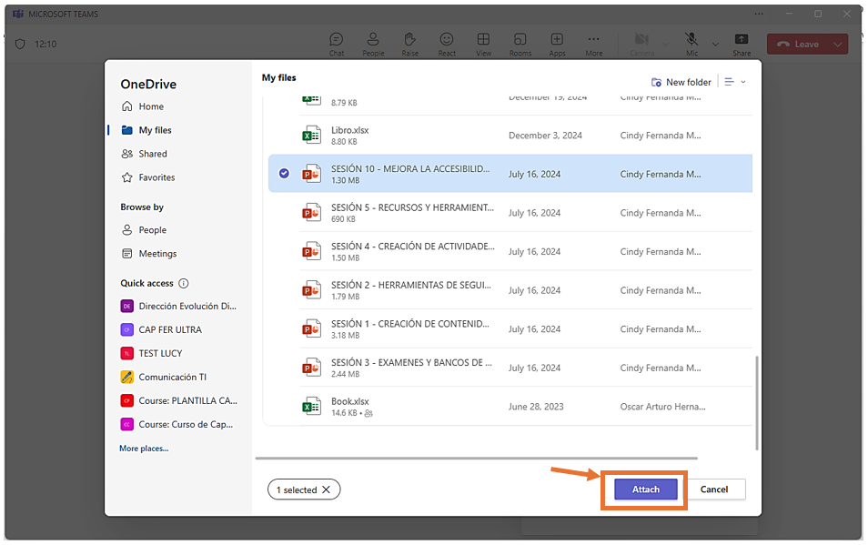This screenshot has width=868, height=545.
Task: Open the Shared section
Action: point(152,154)
